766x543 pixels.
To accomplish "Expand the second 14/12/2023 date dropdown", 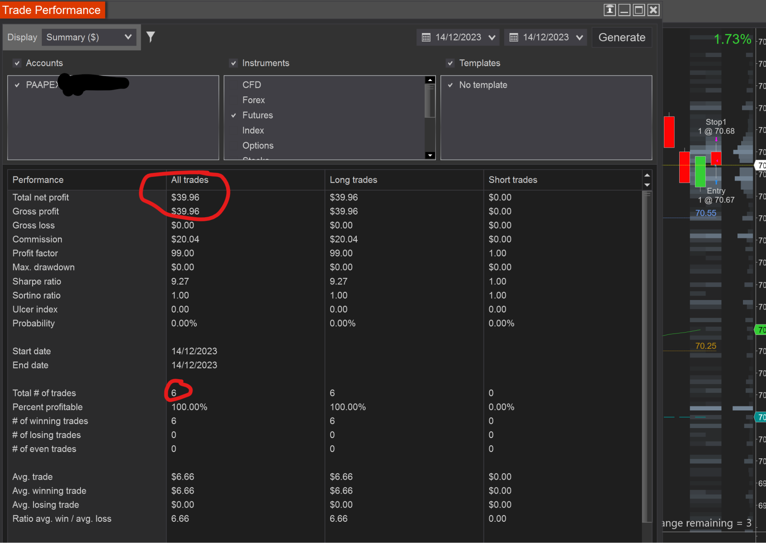I will click(580, 37).
